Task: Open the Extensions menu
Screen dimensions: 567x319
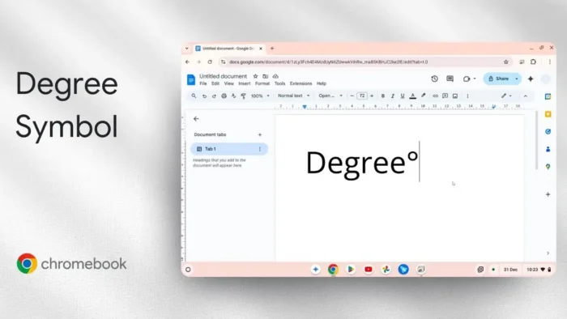Action: 301,83
